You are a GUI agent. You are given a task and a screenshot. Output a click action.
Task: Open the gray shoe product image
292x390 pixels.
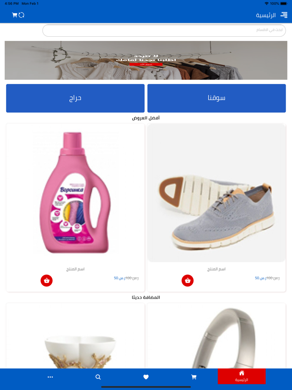click(x=216, y=193)
